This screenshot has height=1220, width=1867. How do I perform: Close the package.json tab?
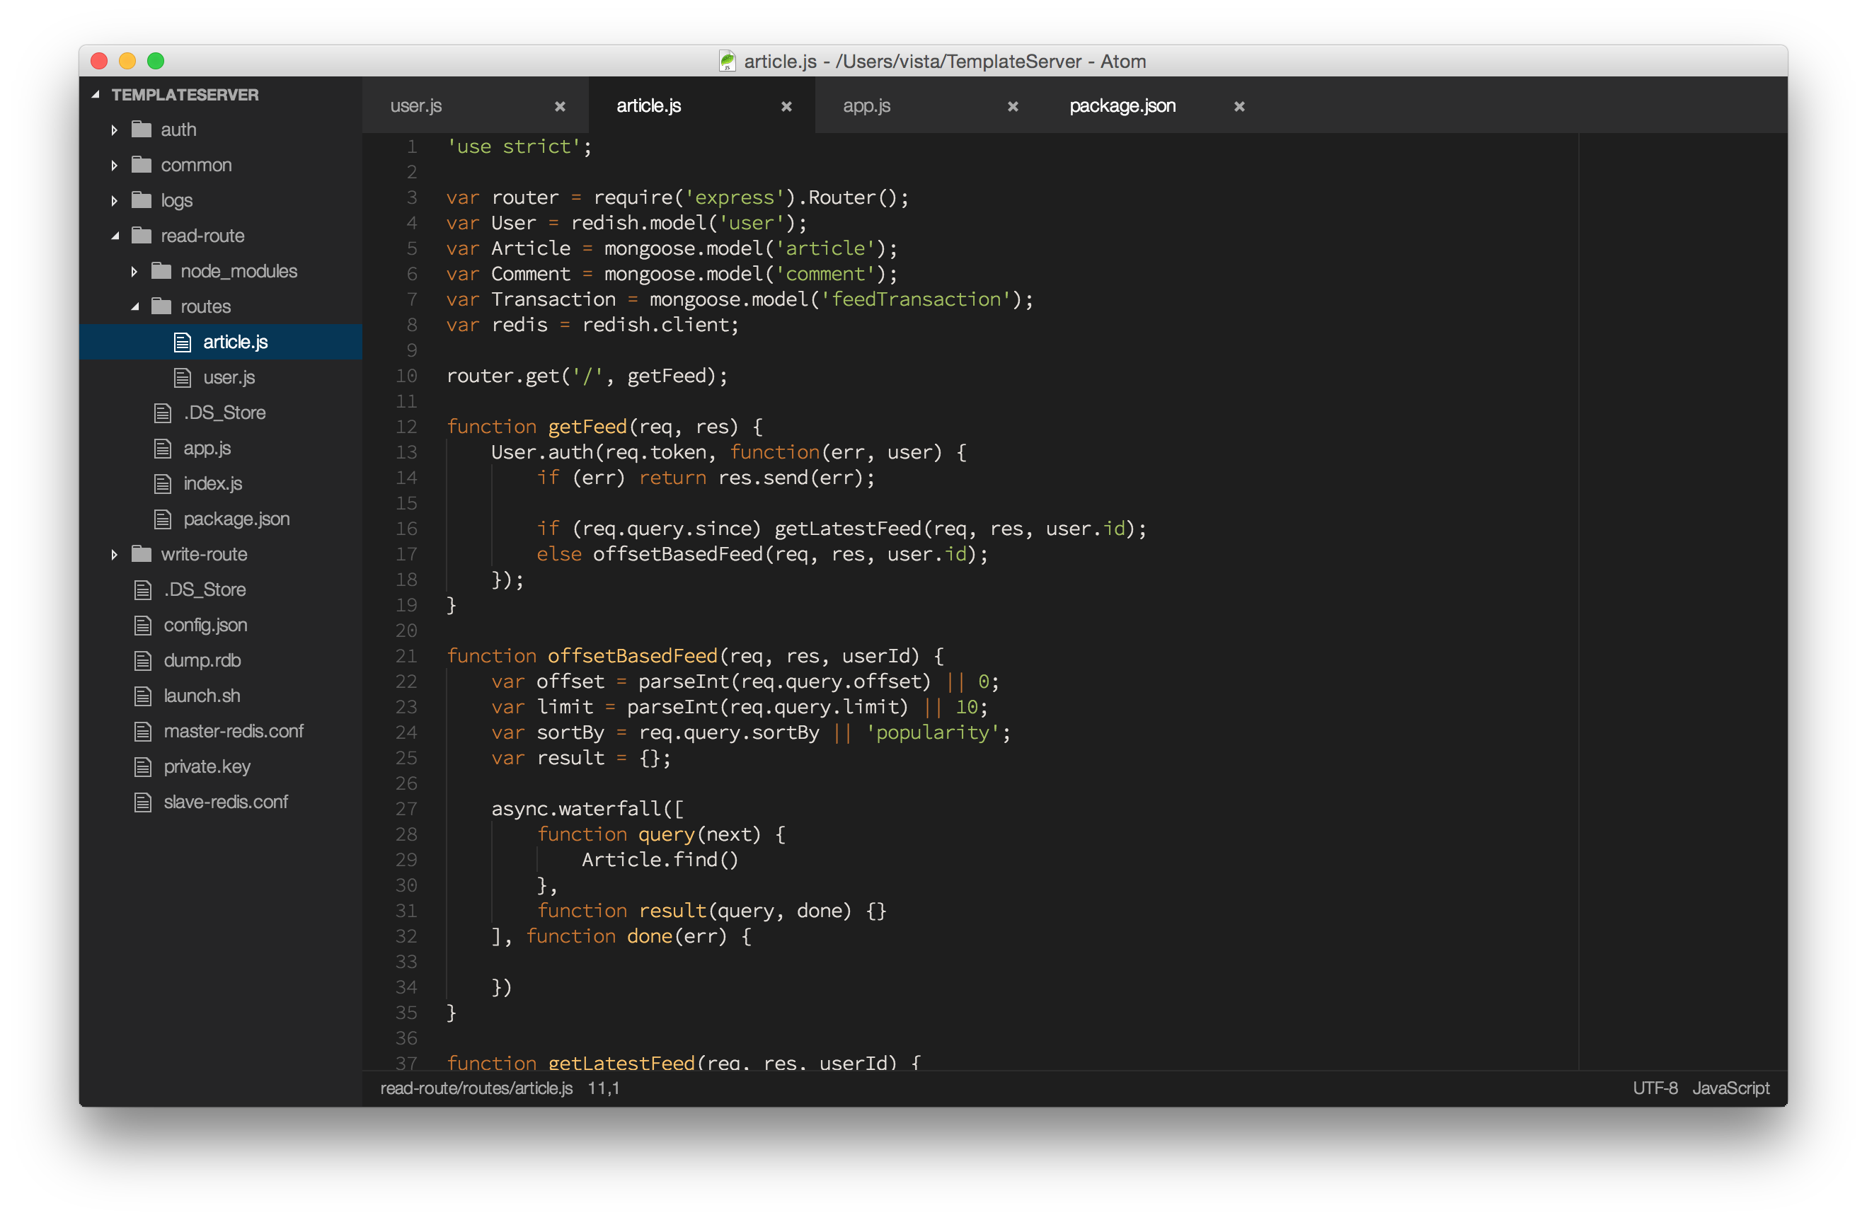[x=1239, y=107]
